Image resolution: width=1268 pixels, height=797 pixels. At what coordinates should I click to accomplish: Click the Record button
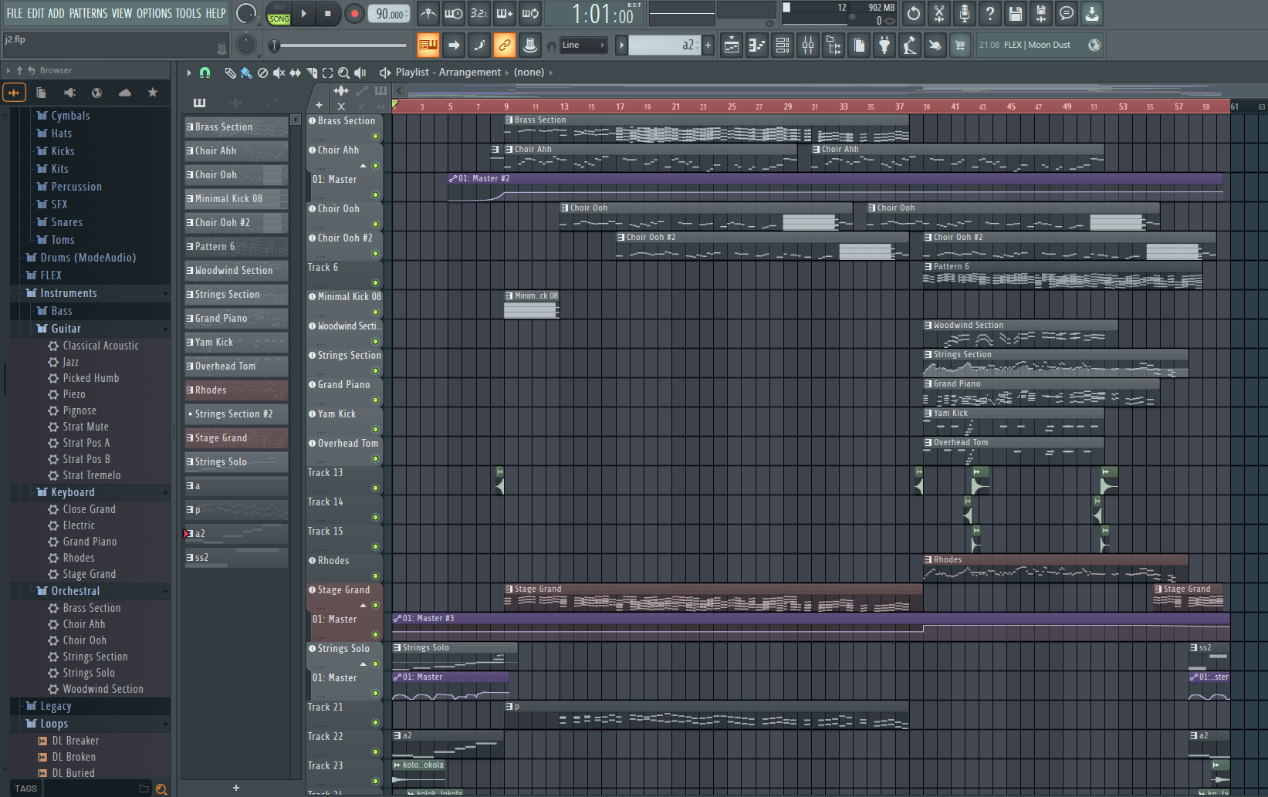click(354, 13)
